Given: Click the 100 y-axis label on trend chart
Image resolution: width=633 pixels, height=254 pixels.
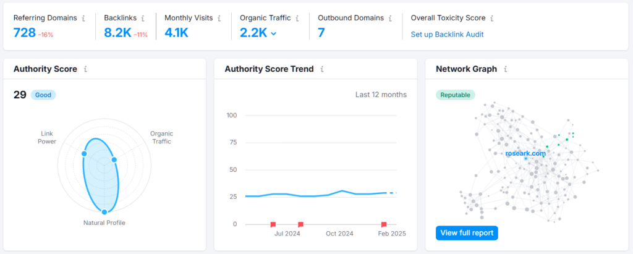Looking at the screenshot, I should click(x=232, y=116).
